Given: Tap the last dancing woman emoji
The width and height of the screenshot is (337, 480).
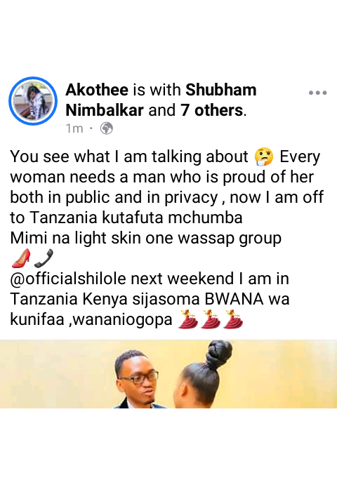Looking at the screenshot, I should pos(233,319).
